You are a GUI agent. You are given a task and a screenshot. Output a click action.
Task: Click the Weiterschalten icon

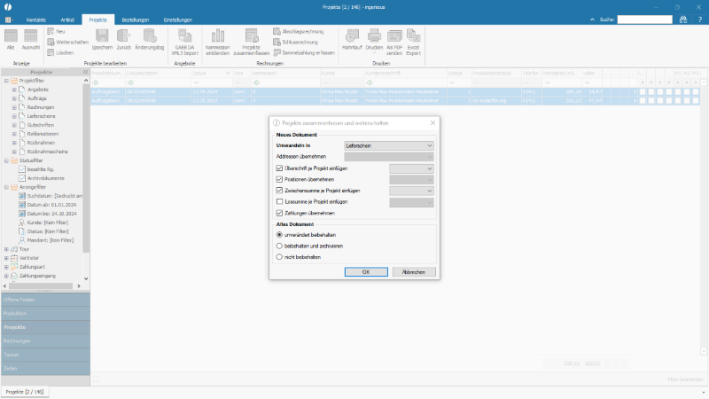[51, 42]
